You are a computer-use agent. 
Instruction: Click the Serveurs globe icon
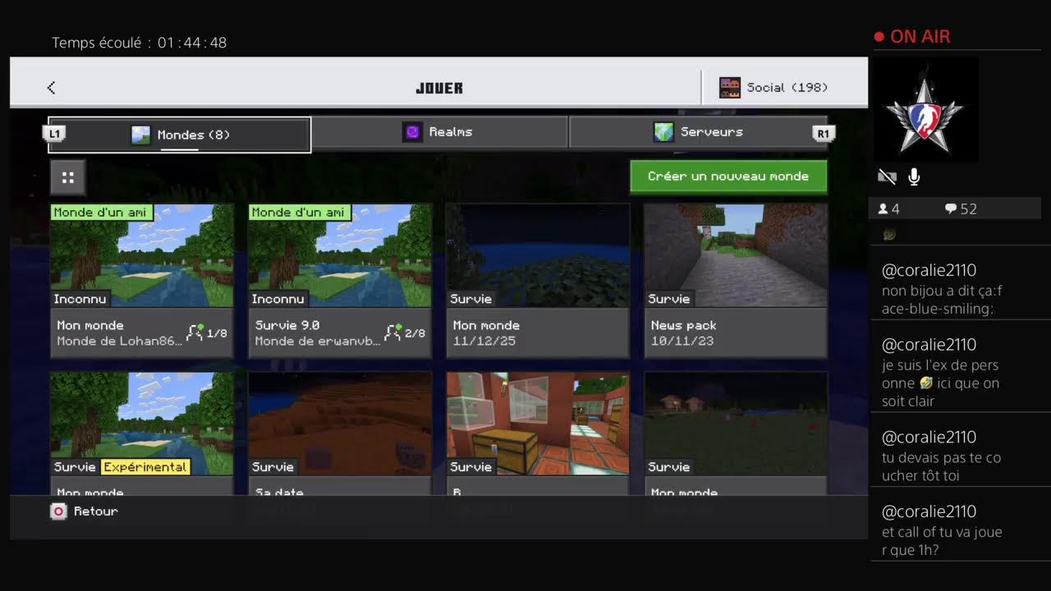click(663, 131)
